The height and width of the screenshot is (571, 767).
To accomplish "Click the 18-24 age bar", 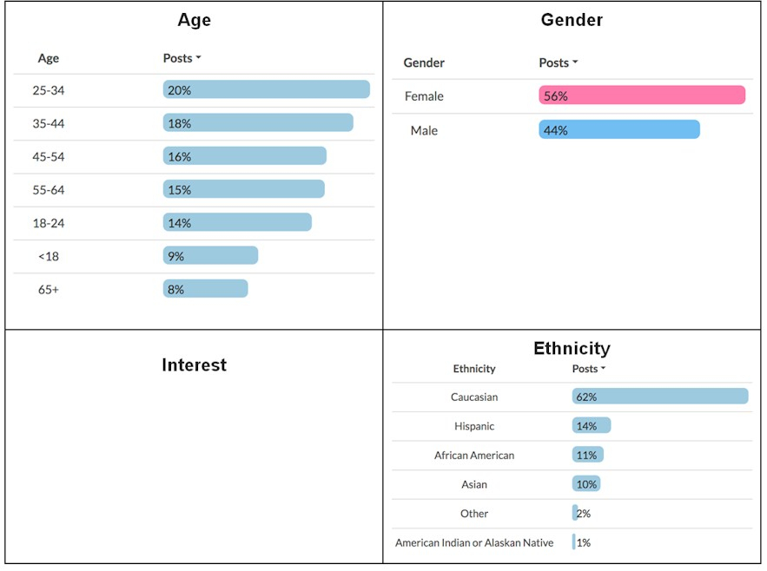I will (237, 223).
